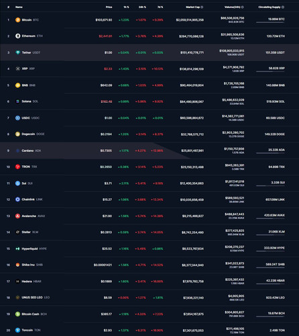
Task: Click the Shiba Inu logo icon
Action: (17, 265)
